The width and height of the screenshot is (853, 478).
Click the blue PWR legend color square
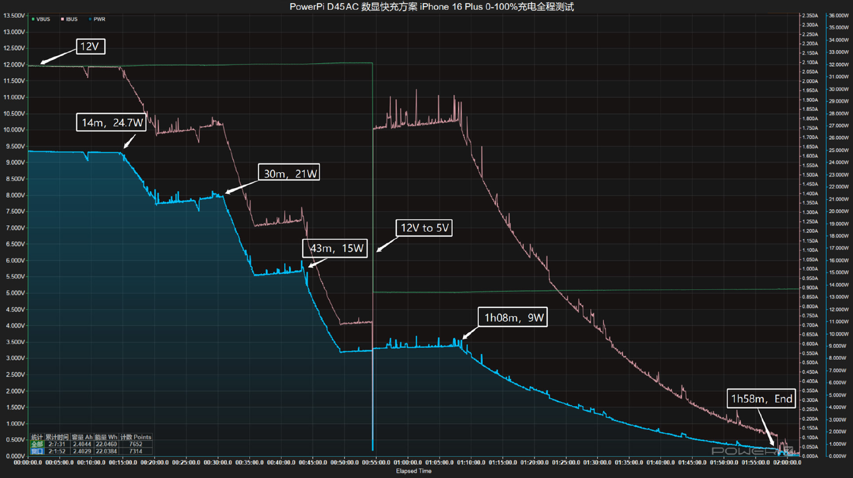click(x=90, y=19)
